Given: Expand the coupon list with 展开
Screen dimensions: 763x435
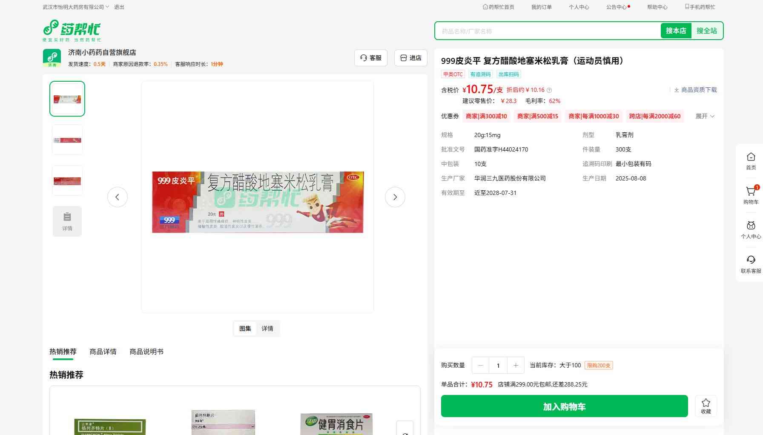Looking at the screenshot, I should [x=705, y=116].
